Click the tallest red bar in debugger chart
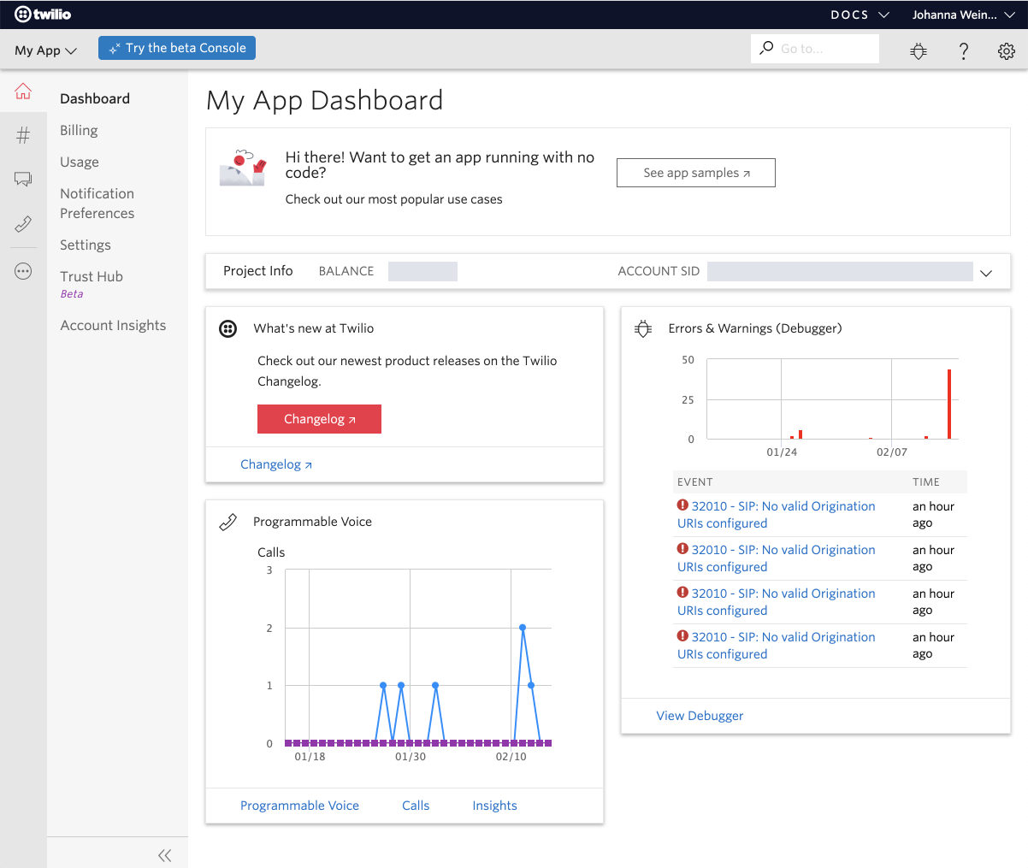The image size is (1028, 868). pyautogui.click(x=949, y=404)
